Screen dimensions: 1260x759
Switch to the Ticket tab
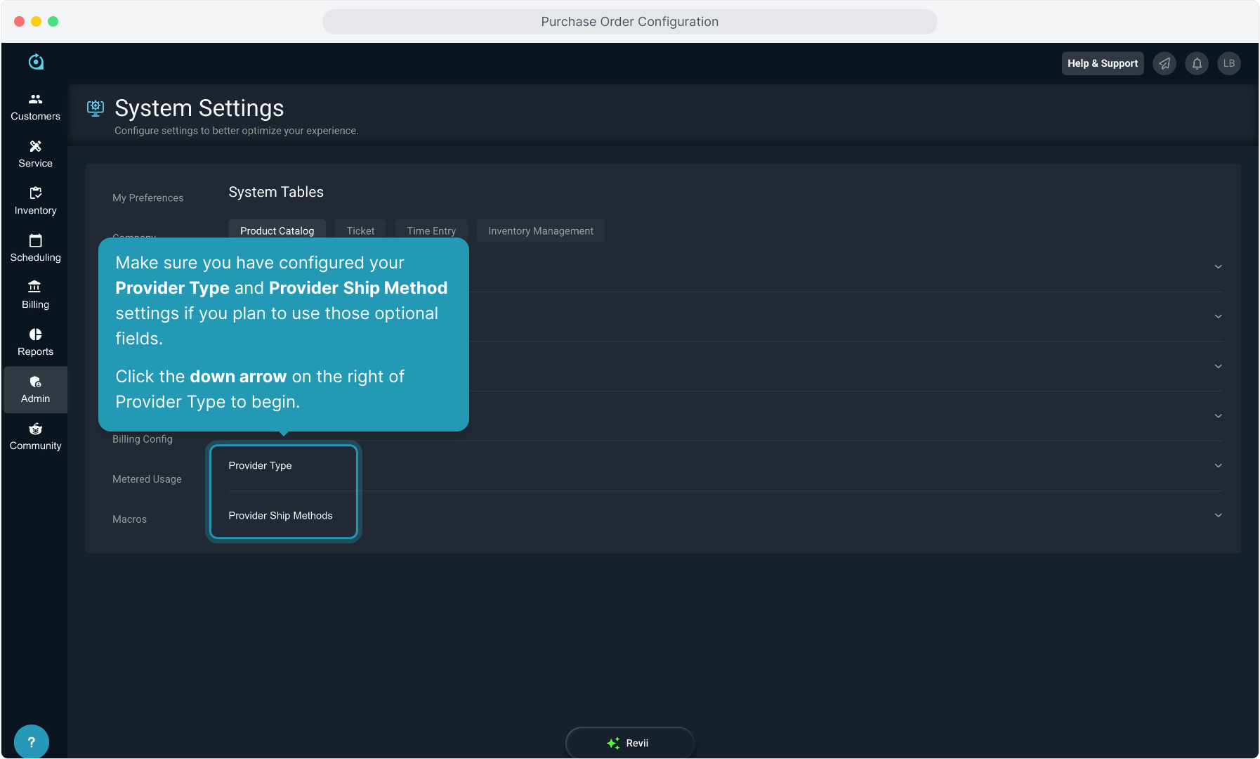pyautogui.click(x=360, y=231)
